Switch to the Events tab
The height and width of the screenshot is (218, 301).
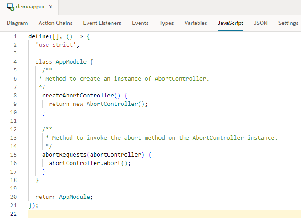[x=140, y=23]
